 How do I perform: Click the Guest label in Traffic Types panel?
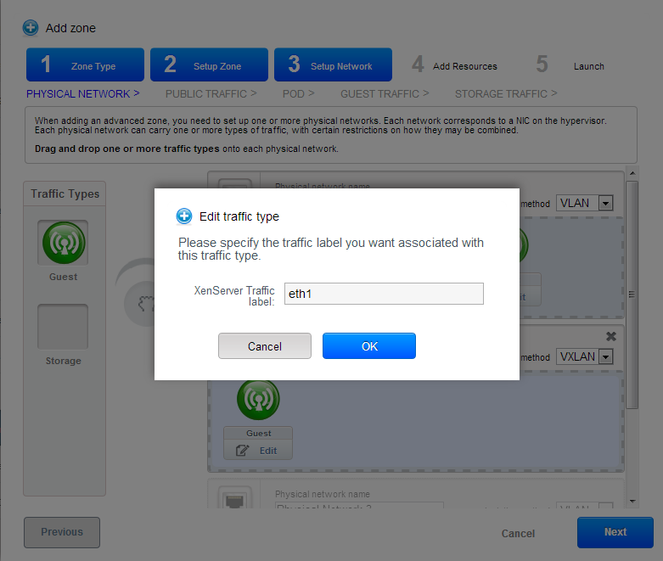(64, 277)
